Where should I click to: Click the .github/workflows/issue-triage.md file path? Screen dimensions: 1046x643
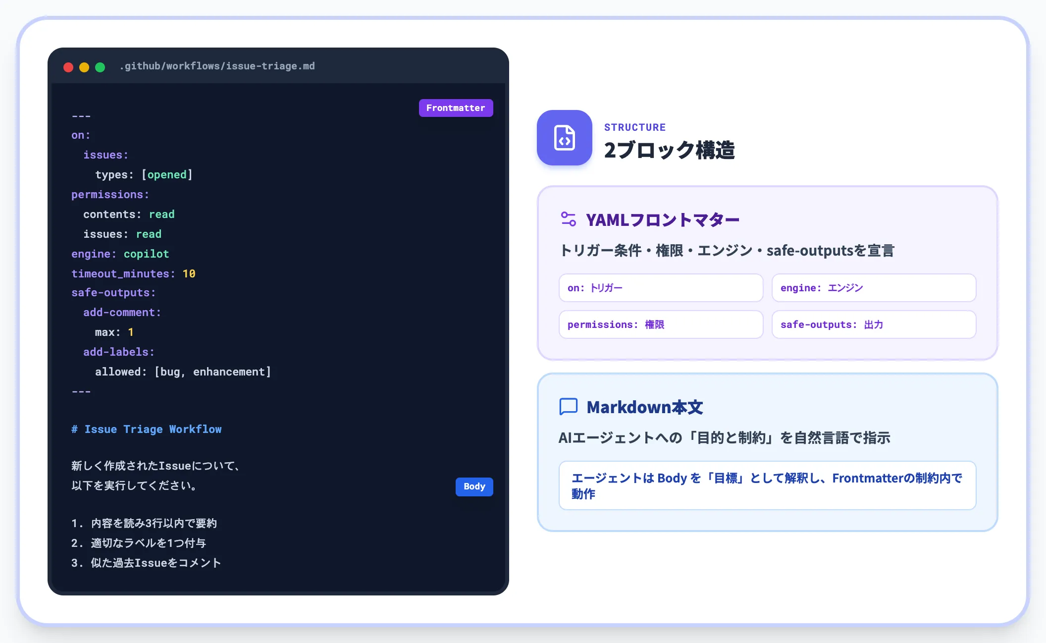tap(217, 66)
